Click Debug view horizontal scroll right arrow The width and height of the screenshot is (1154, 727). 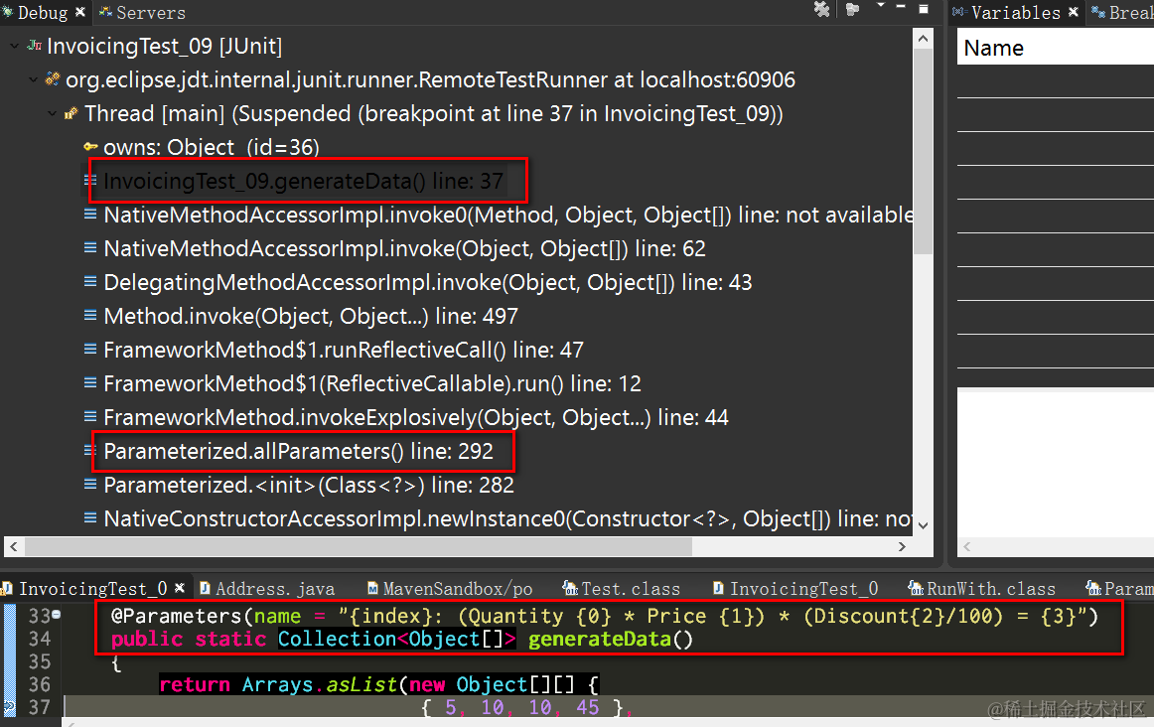click(903, 546)
